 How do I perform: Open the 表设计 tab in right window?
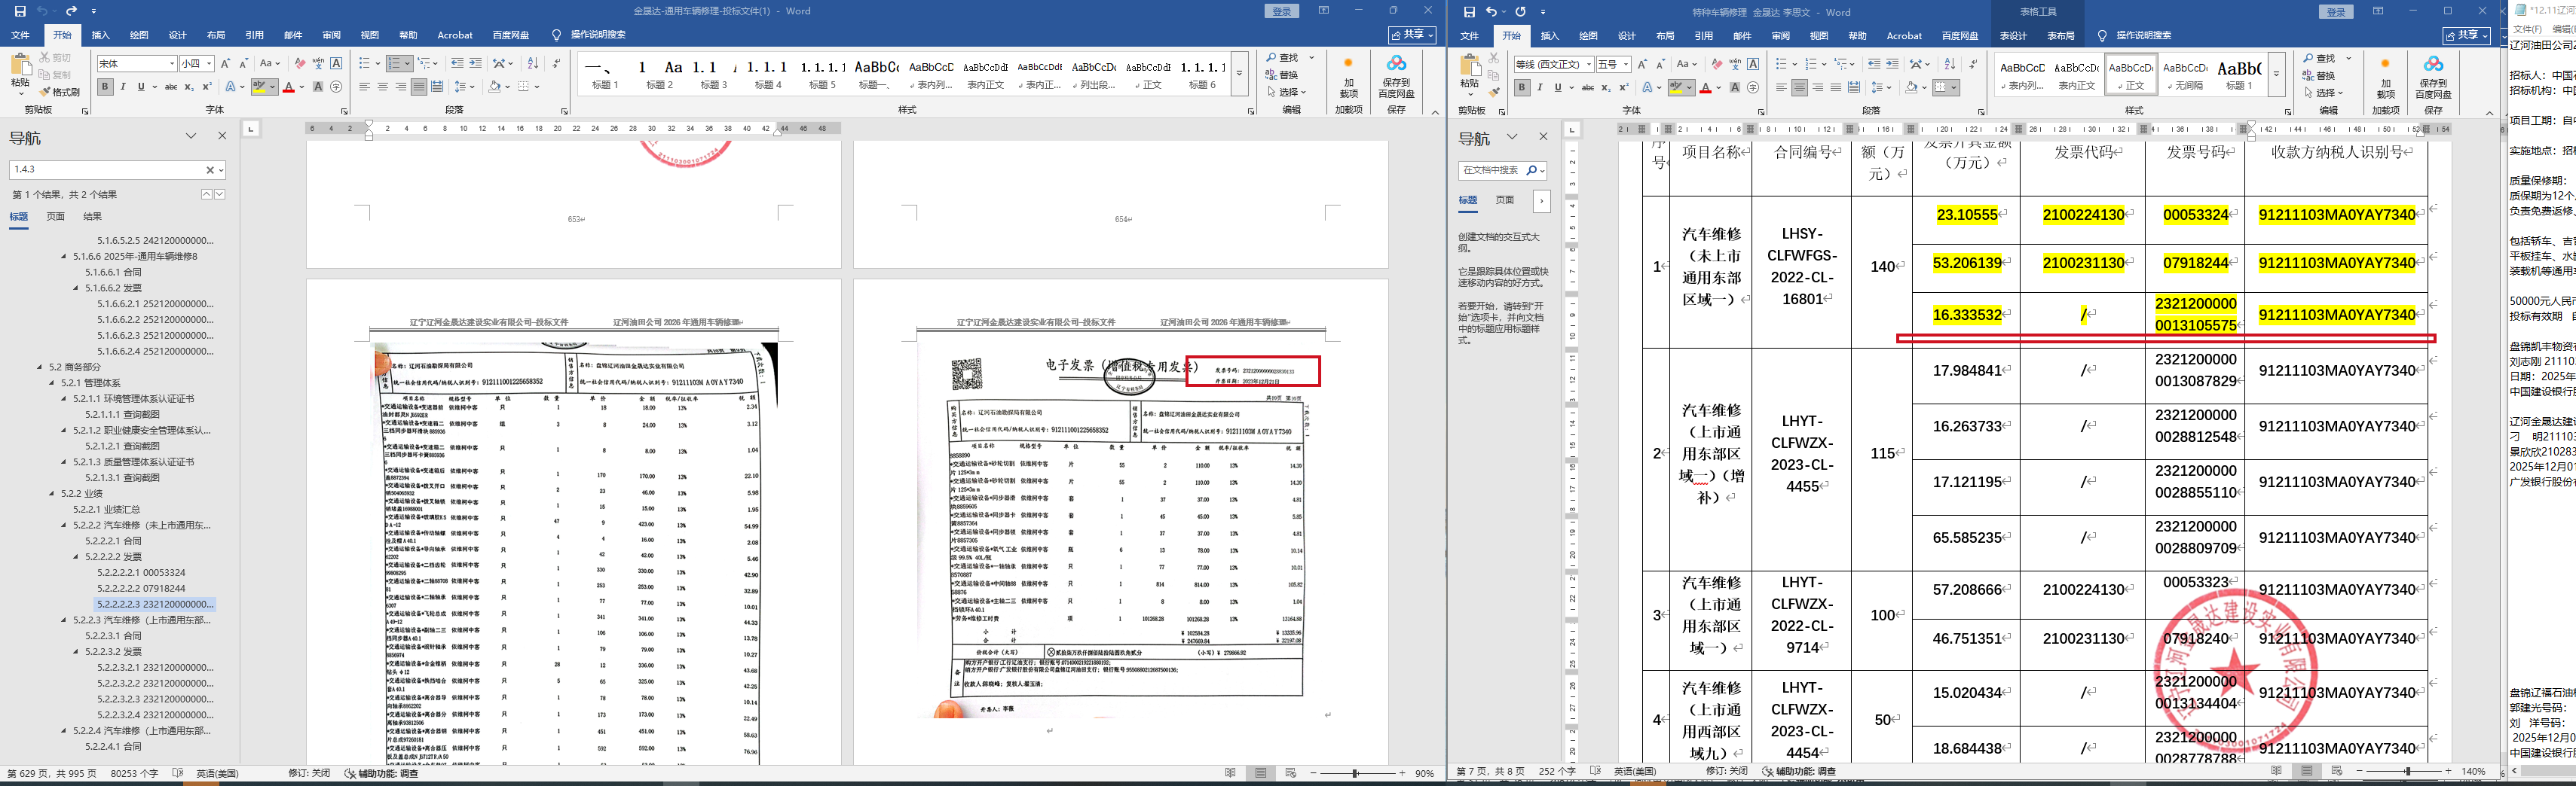click(x=2012, y=36)
